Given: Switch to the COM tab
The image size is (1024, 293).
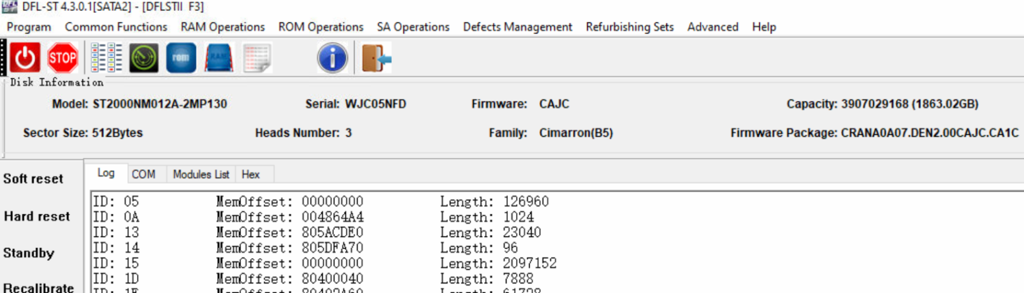Looking at the screenshot, I should (143, 174).
